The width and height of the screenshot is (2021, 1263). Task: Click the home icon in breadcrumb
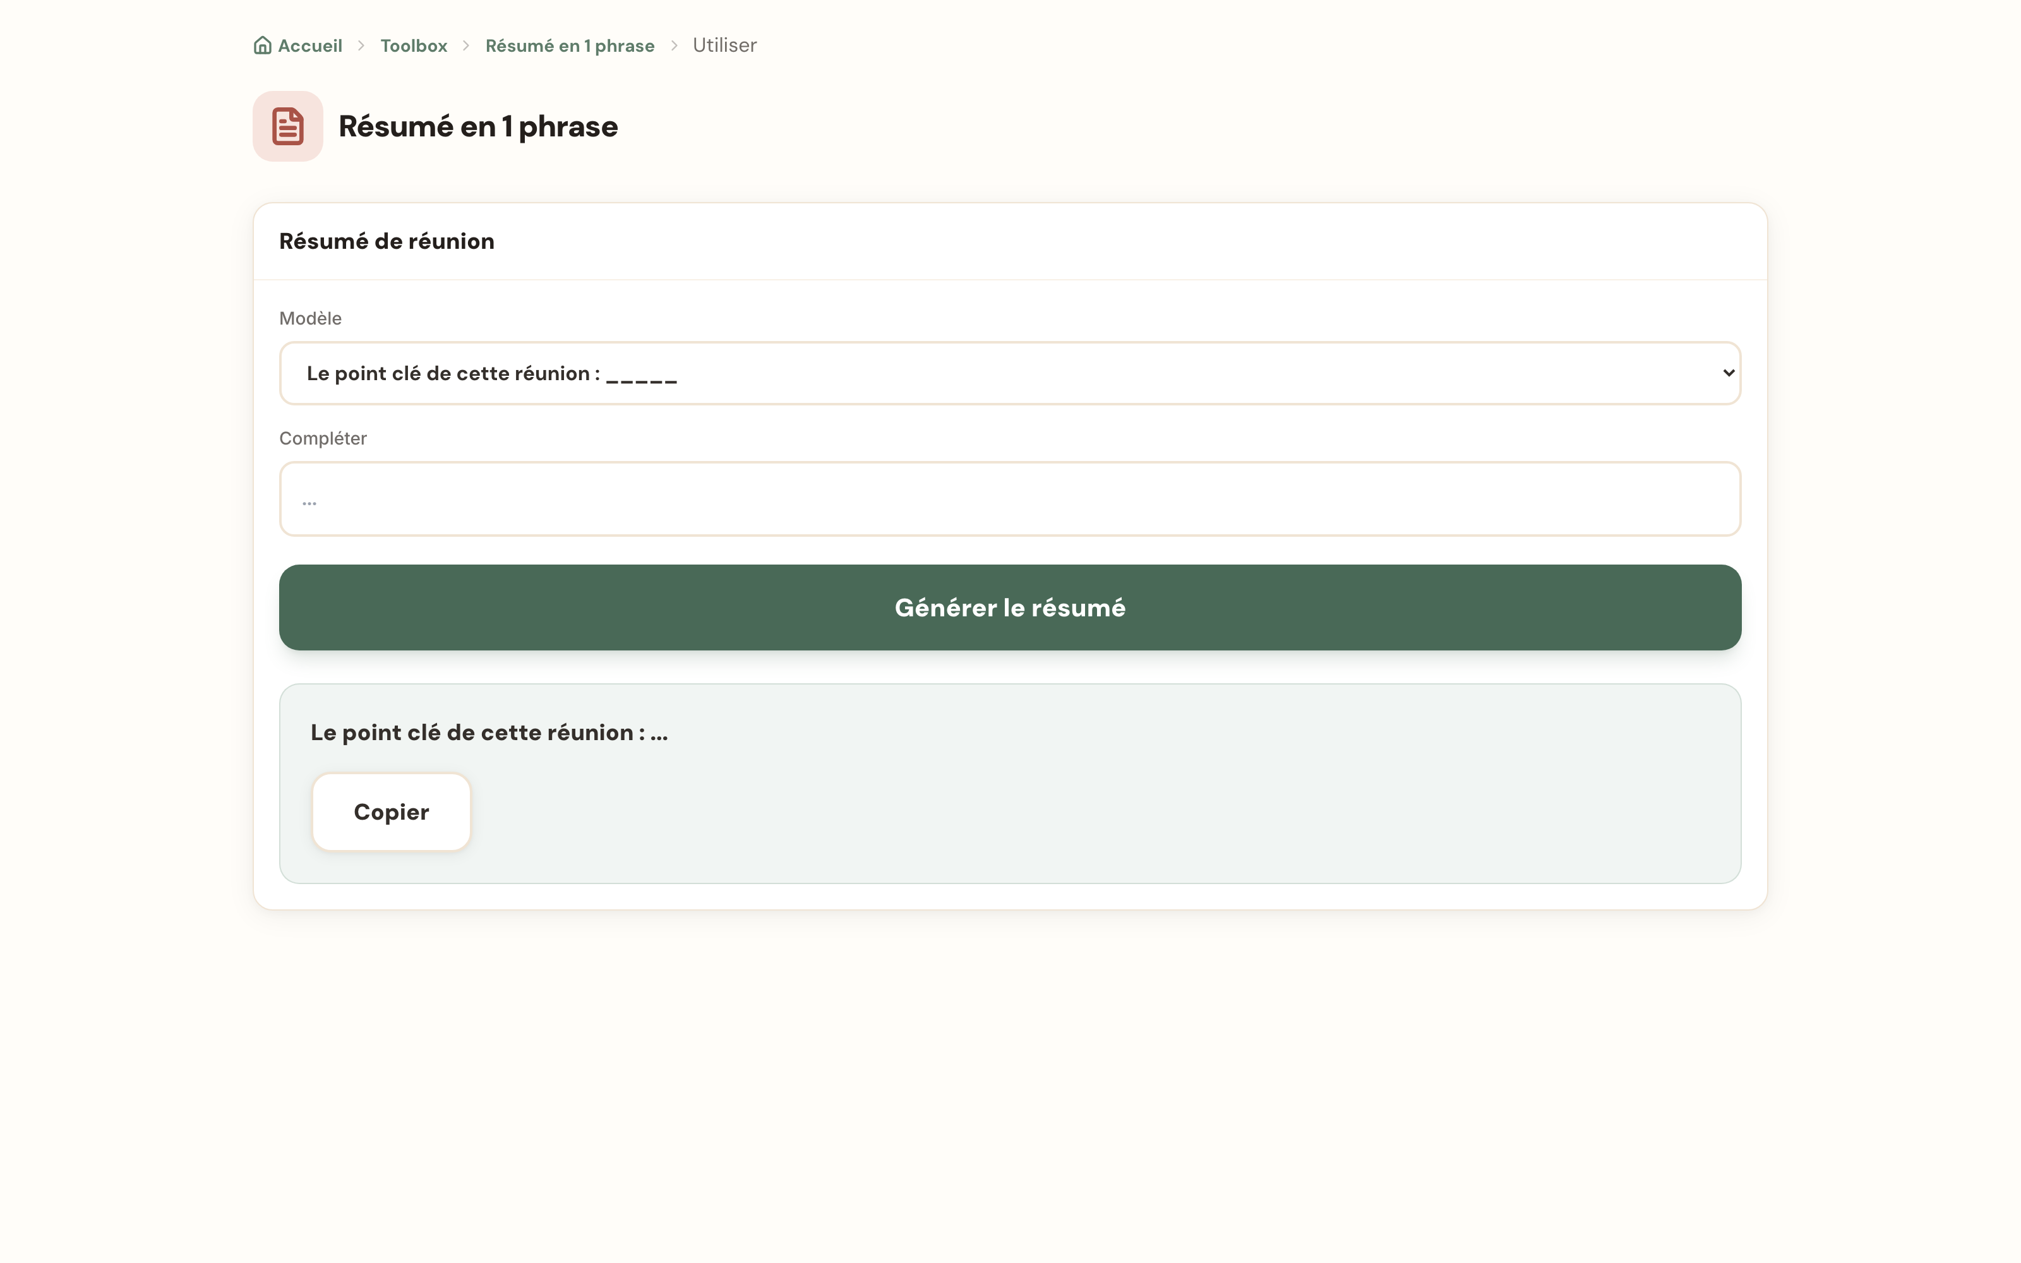point(262,45)
